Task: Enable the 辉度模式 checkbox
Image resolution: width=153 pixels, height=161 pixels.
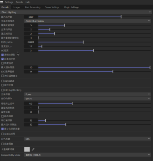Action: pyautogui.click(x=2, y=63)
